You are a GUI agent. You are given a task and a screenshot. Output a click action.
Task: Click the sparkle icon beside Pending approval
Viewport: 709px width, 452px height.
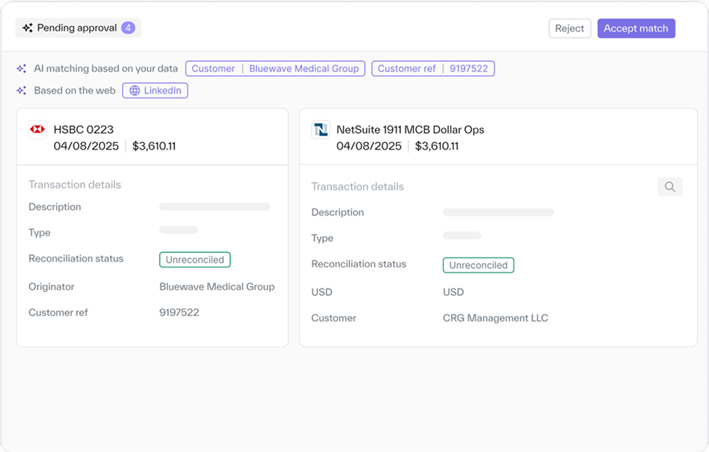tap(28, 28)
